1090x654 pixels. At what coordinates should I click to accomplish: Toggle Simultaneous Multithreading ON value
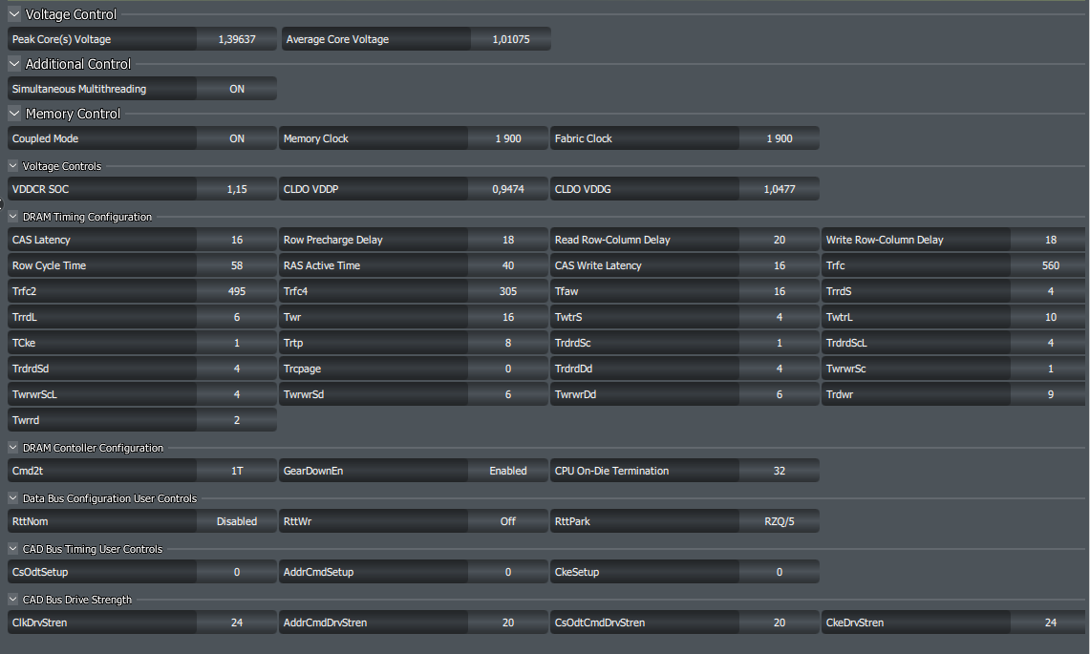pyautogui.click(x=237, y=89)
